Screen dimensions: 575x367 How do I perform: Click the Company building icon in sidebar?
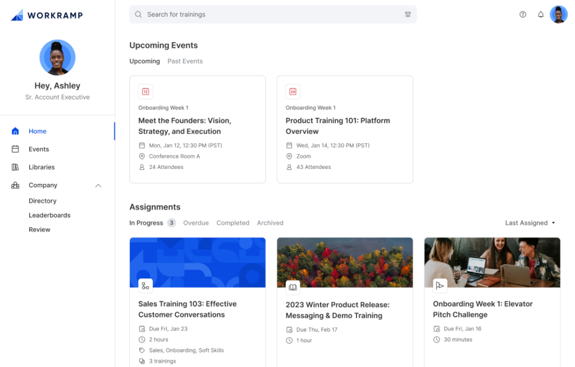pyautogui.click(x=15, y=185)
